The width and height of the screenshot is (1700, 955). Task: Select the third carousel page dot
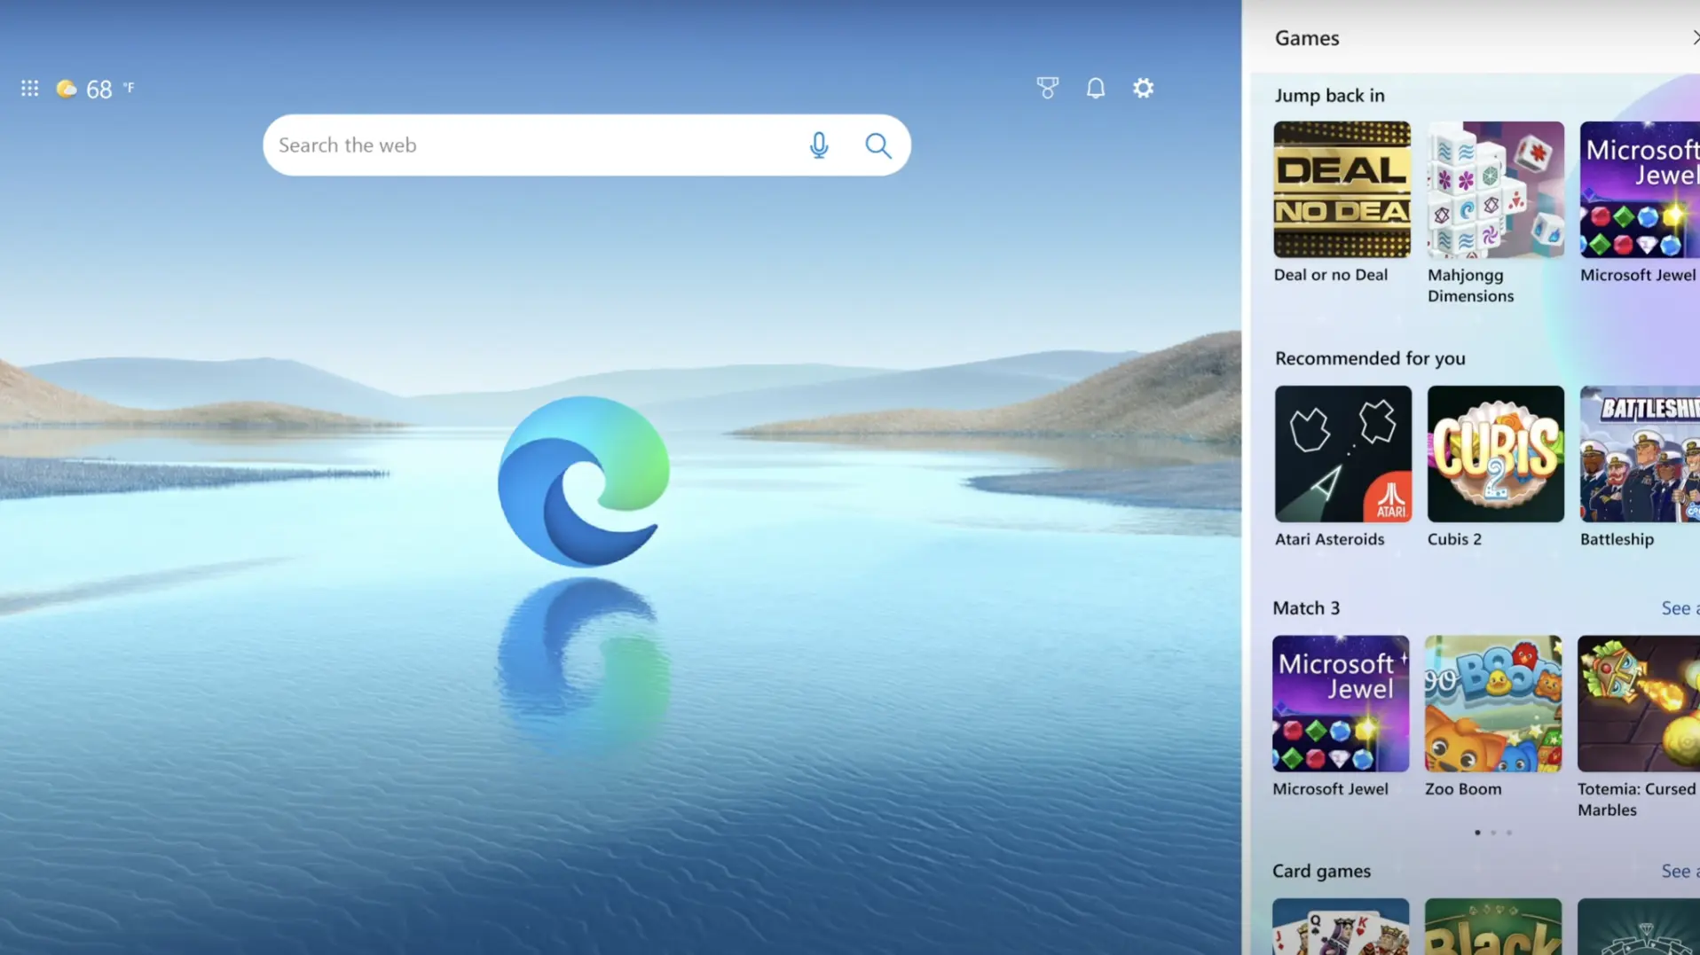point(1508,833)
